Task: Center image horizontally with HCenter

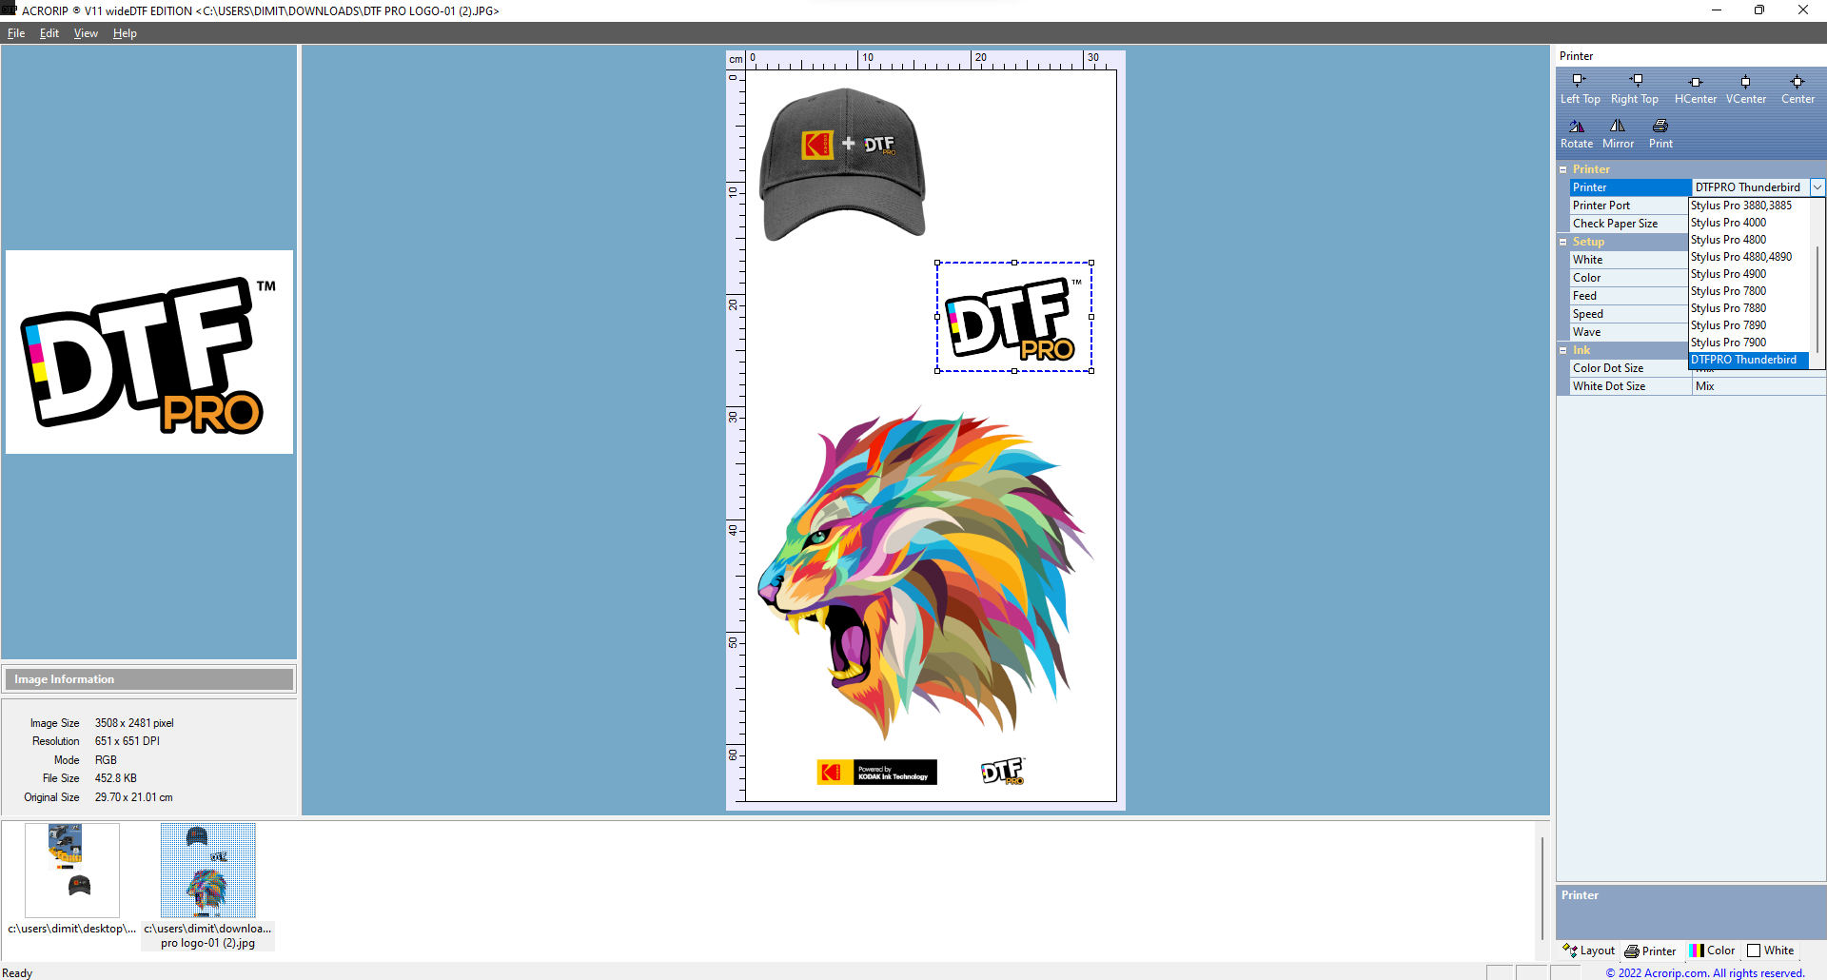Action: [1695, 88]
